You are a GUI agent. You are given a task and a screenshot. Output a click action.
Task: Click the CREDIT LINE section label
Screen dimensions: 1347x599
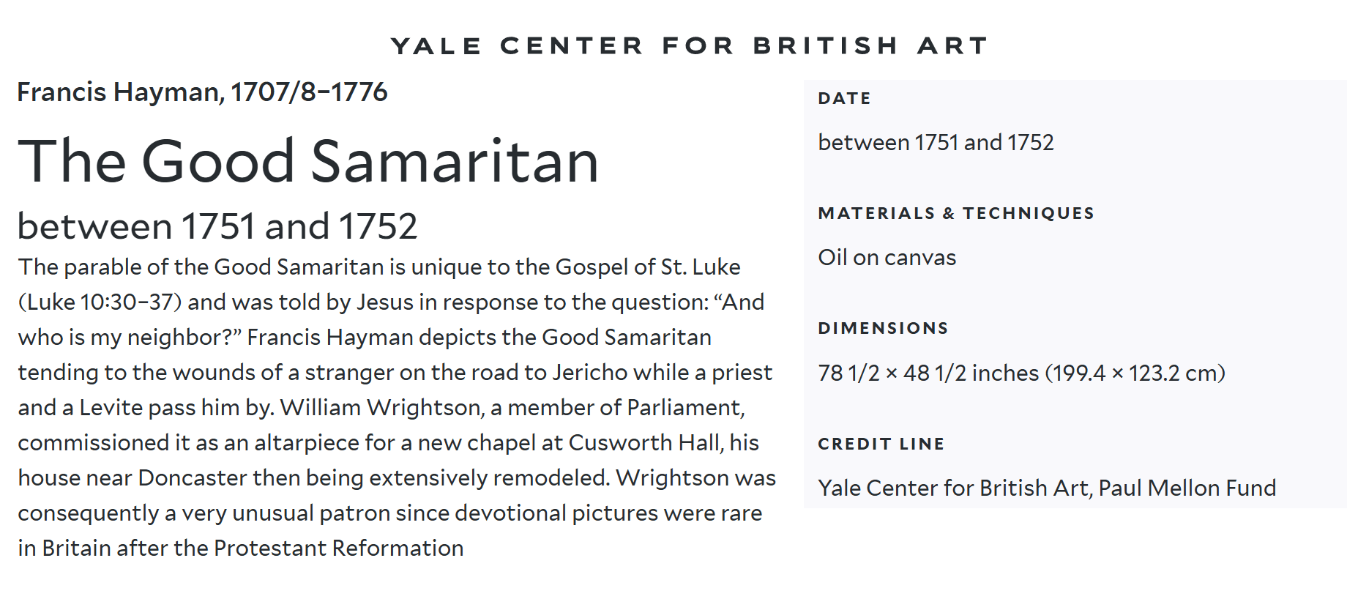click(x=881, y=444)
